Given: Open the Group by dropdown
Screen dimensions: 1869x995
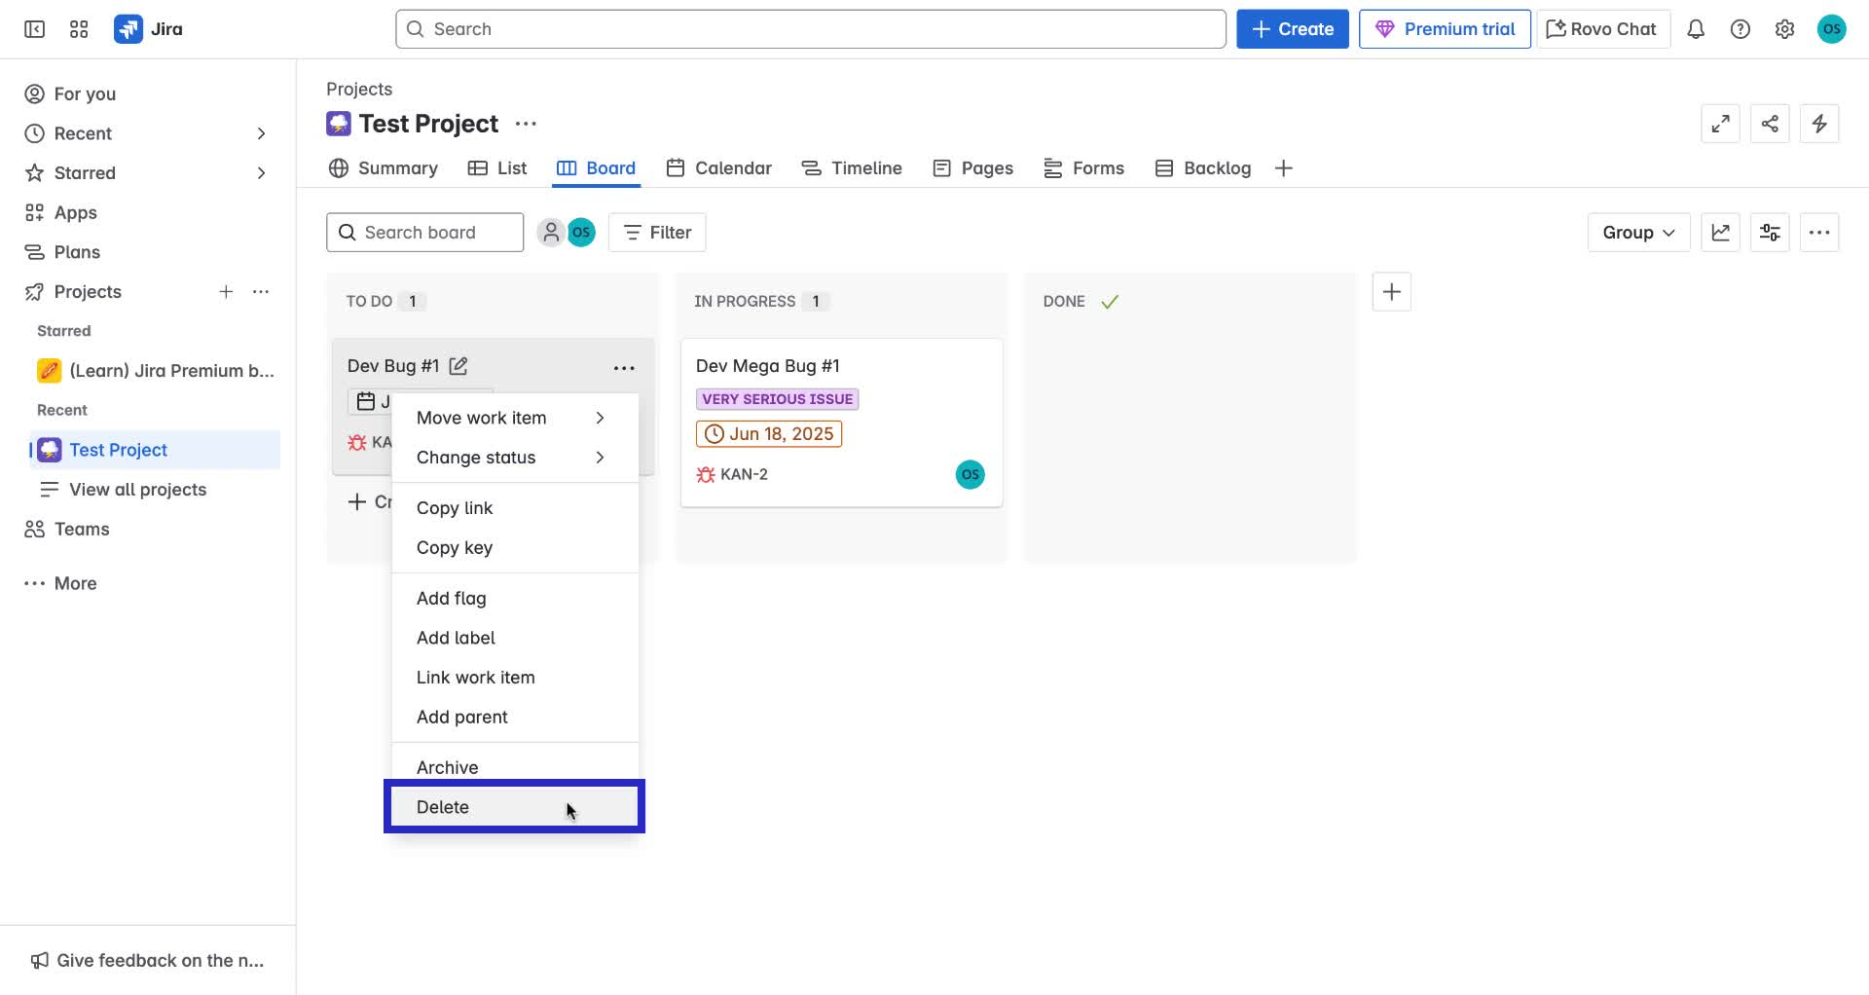Looking at the screenshot, I should click(1637, 232).
